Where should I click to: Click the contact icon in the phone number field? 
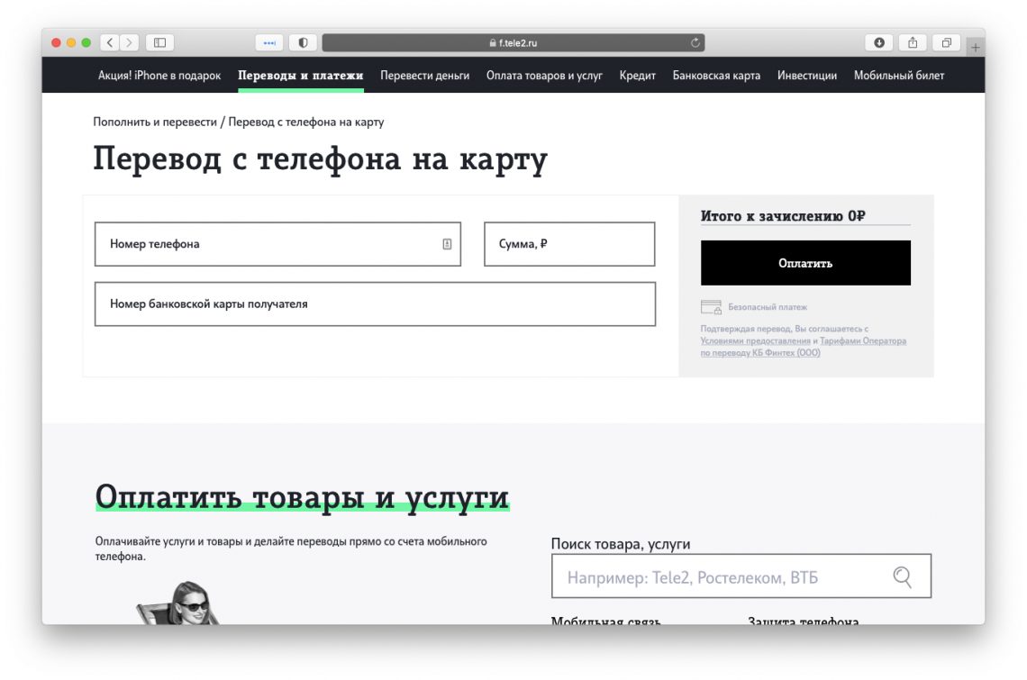[x=447, y=243]
